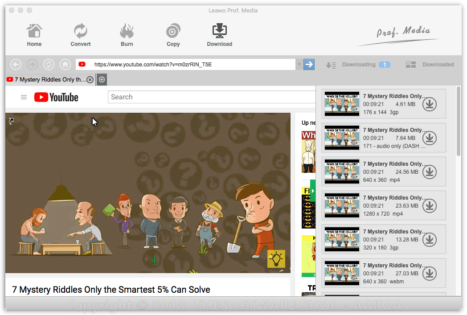Select the Download module icon
The image size is (467, 315).
219,35
